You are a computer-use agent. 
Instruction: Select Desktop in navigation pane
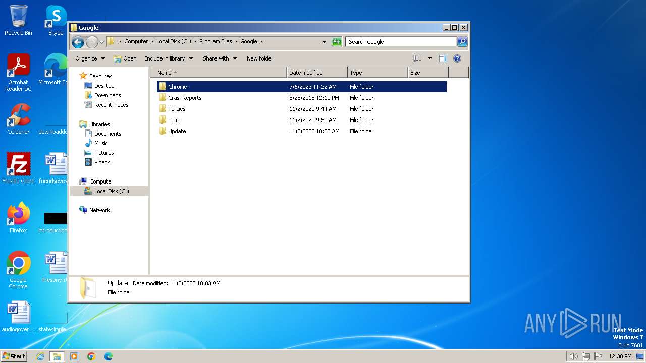(99, 86)
